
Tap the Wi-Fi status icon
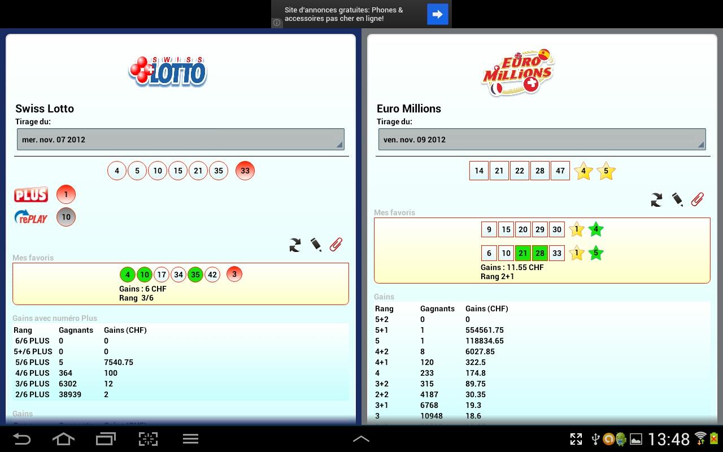point(700,439)
